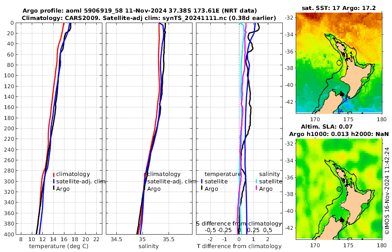The height and width of the screenshot is (252, 392).
Task: Click the 'S difference from climatology' label
Action: pos(239,224)
